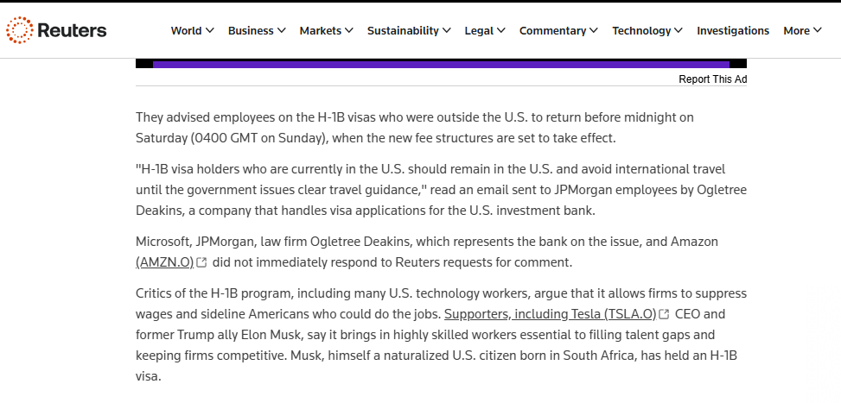Follow the Supporters, including Tesla (TSLA.O) link
The width and height of the screenshot is (841, 403).
[x=550, y=314]
